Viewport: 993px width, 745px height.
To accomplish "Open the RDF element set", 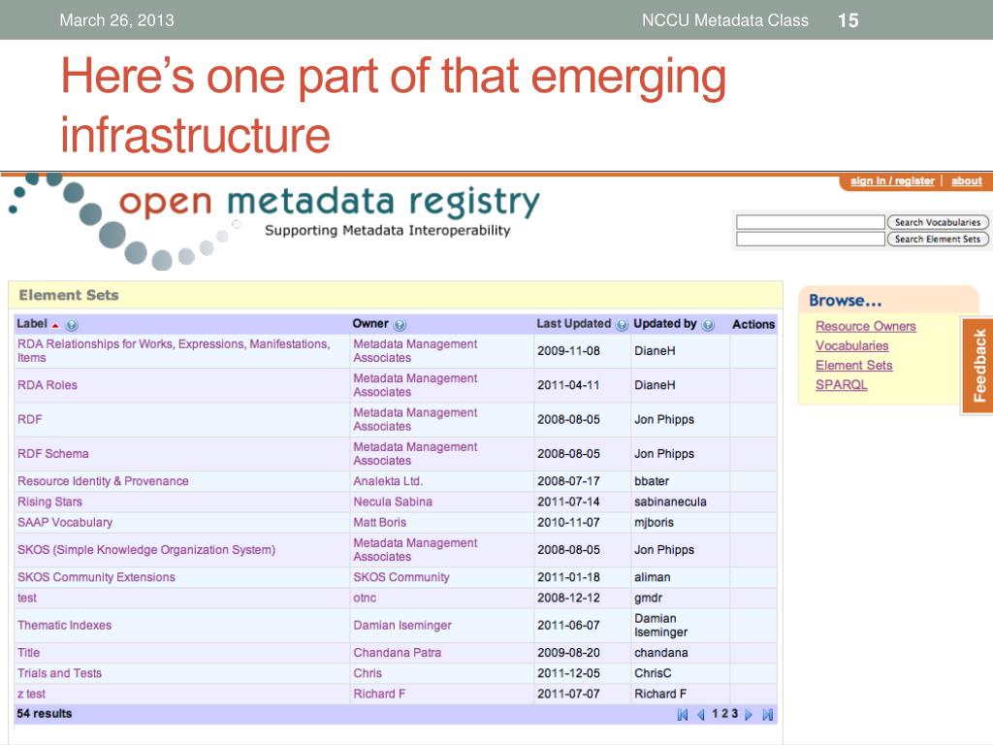I will click(x=30, y=419).
